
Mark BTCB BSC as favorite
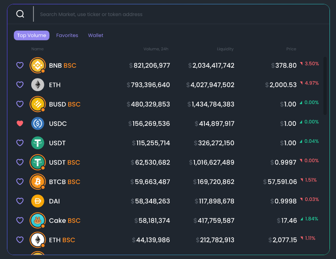click(x=20, y=182)
